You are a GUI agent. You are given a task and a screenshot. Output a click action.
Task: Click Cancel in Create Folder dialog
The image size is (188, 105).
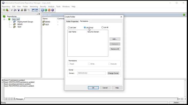(x=105, y=88)
